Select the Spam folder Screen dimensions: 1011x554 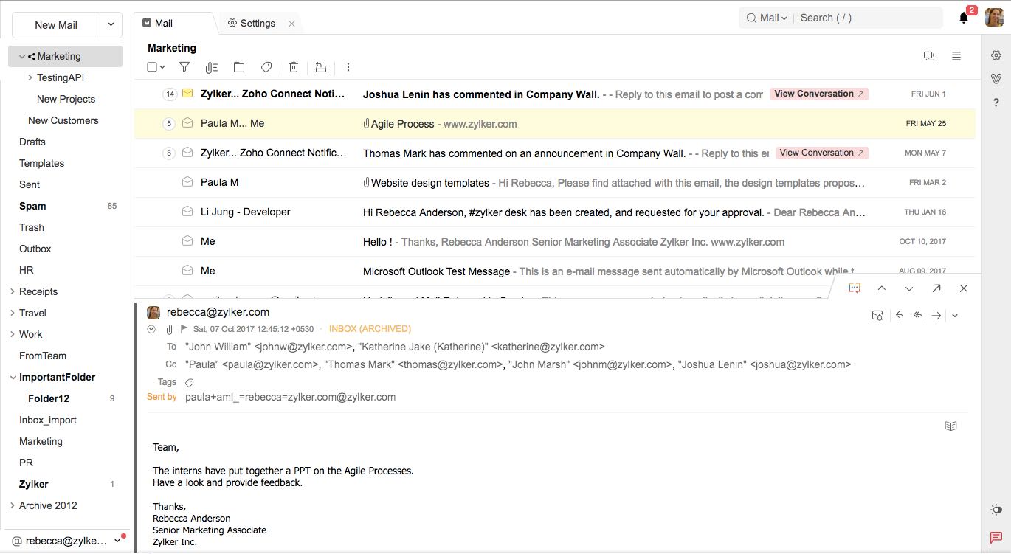tap(32, 207)
